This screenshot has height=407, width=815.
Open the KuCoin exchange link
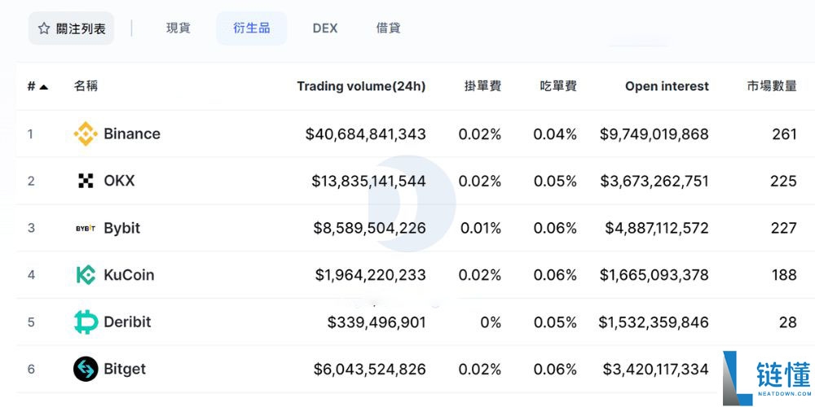coord(129,274)
